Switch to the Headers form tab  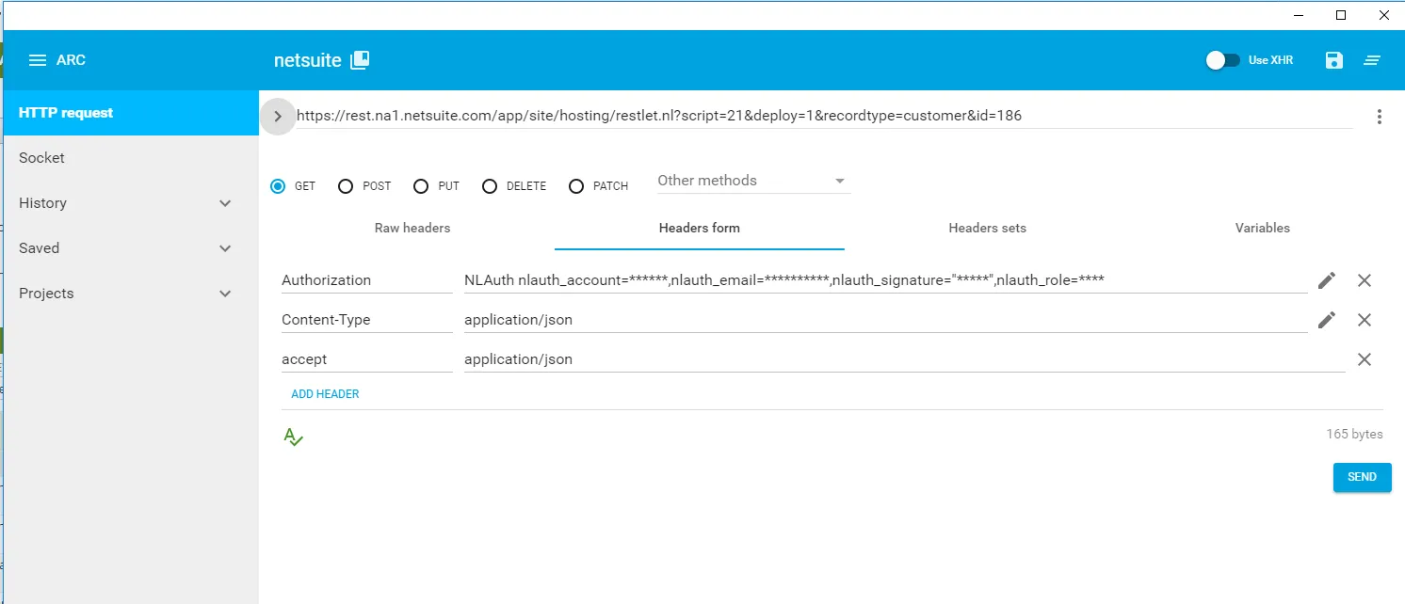click(700, 228)
